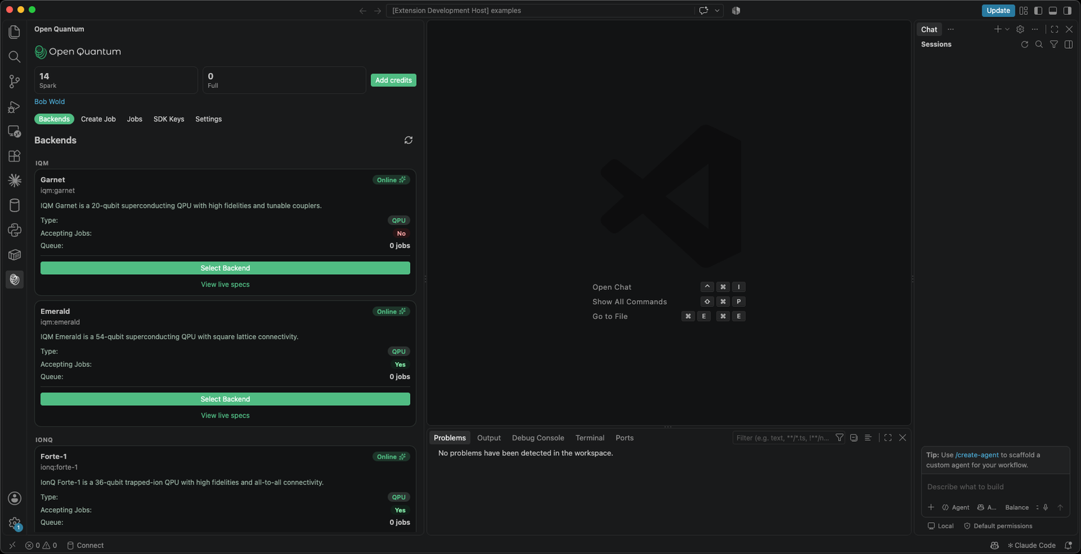Screen dimensions: 1081x554
Task: Maximize the bottom panel size
Action: tap(888, 438)
